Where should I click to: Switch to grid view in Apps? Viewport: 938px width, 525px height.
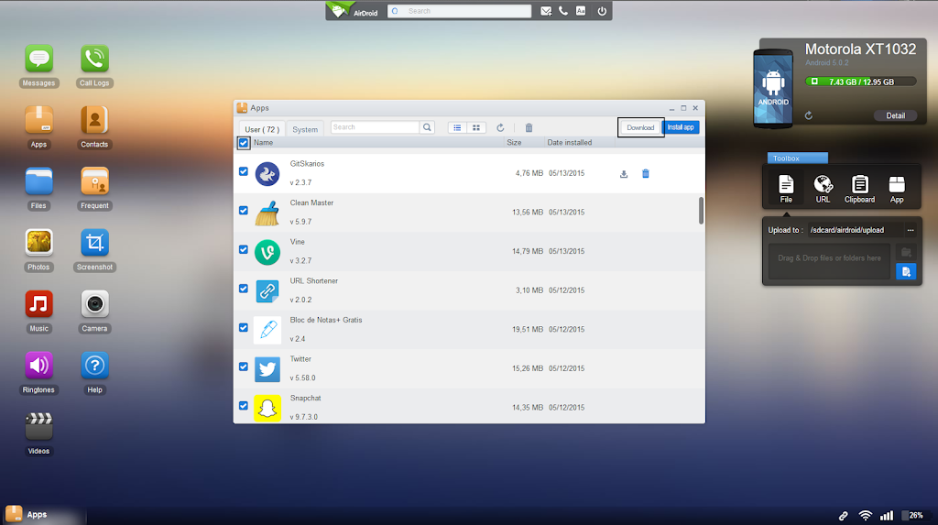point(476,128)
